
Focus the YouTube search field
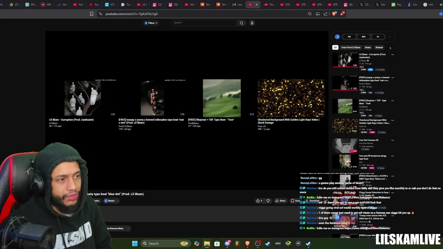tap(204, 23)
